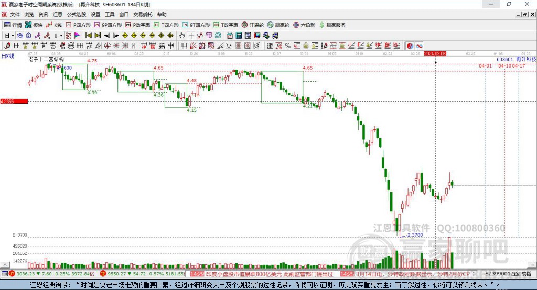Image resolution: width=537 pixels, height=290 pixels.
Task: Select the rectangle box drawing tool
Action: tap(184, 46)
